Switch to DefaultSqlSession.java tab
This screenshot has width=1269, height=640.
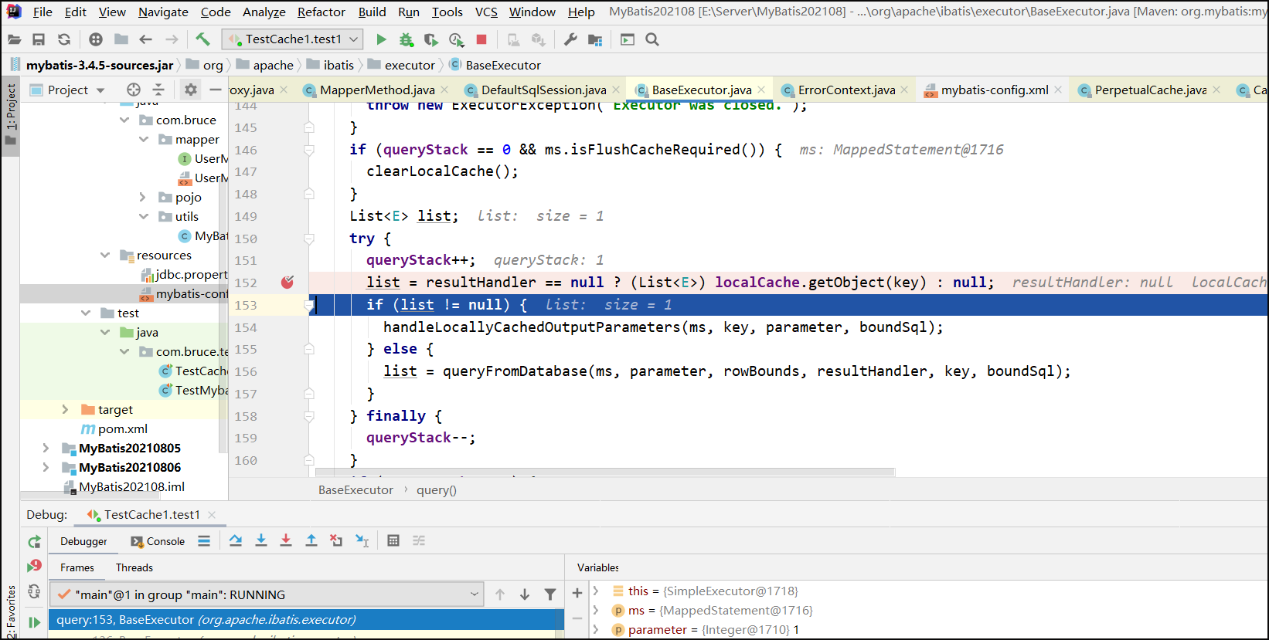543,90
